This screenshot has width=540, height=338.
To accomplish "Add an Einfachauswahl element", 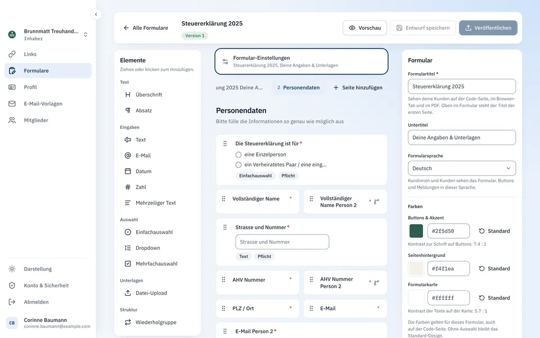I will tap(157, 233).
